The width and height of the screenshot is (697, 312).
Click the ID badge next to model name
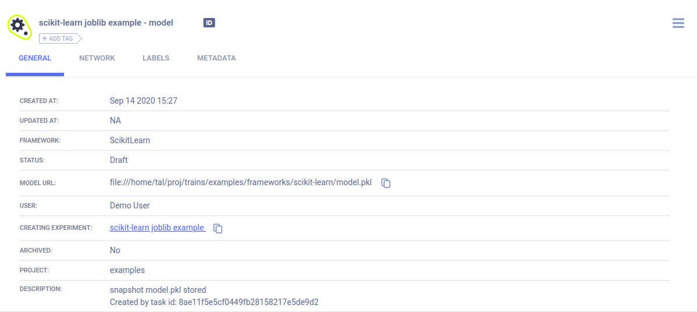[x=209, y=23]
